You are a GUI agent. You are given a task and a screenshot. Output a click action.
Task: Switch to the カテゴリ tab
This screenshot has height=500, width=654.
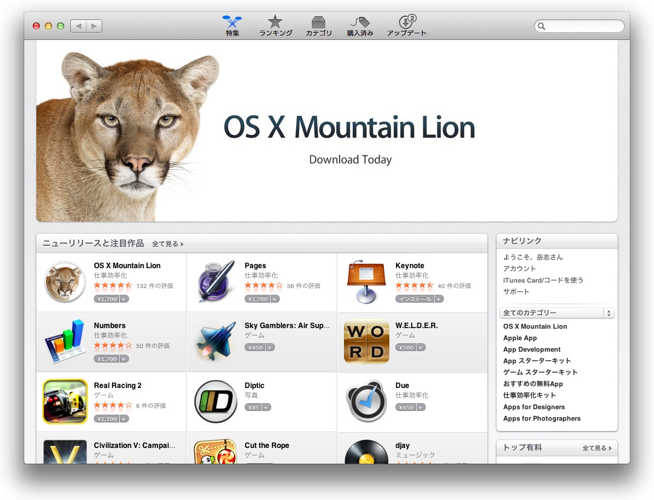[319, 26]
